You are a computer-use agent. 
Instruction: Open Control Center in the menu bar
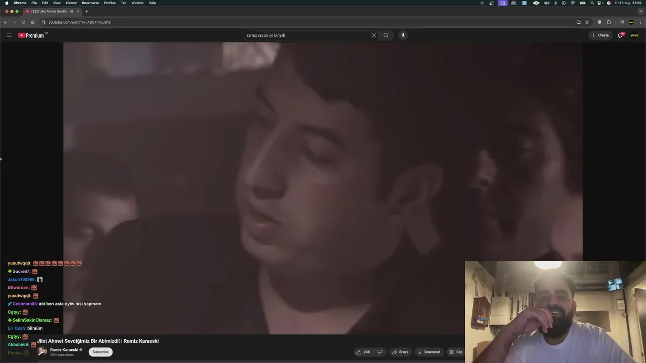(600, 3)
